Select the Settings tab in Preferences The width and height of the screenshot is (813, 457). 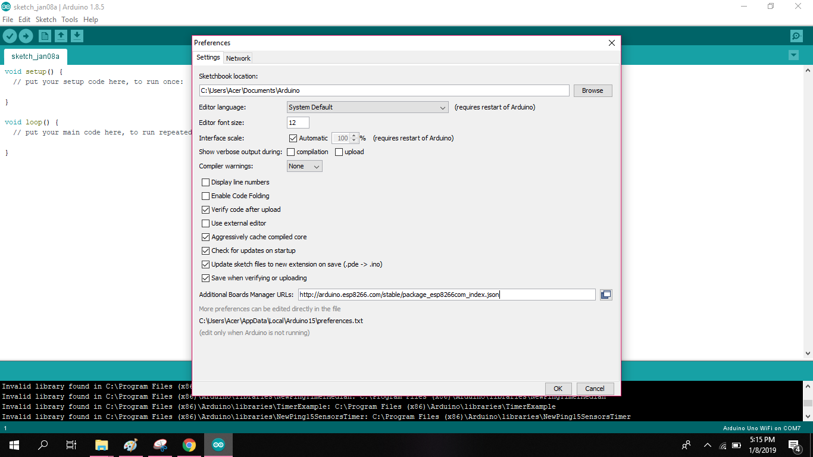point(208,58)
